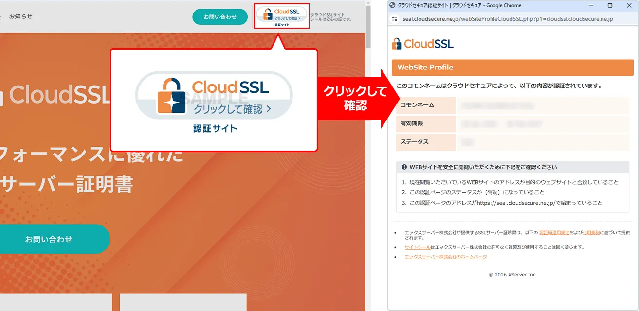639x311 pixels.
Task: Click the CloudSSL logo in popup page
Action: coord(422,44)
